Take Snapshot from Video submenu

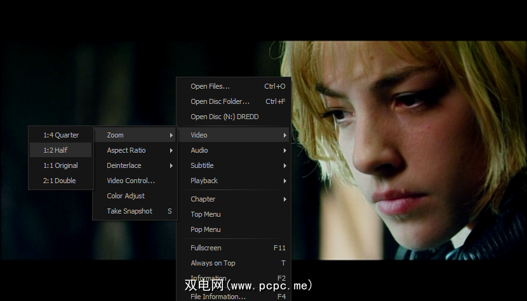[135, 211]
